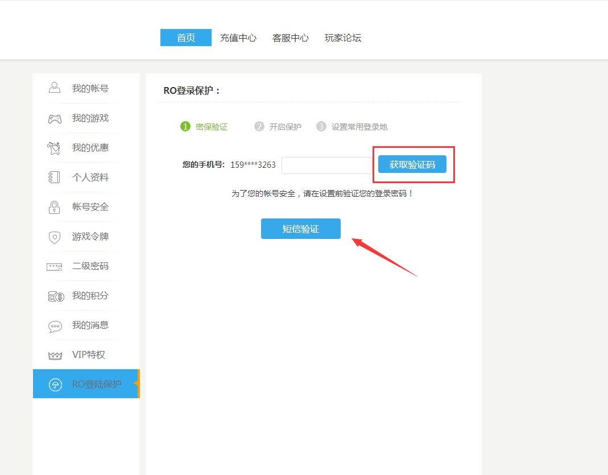Click the gift icon beside 我的优惠
This screenshot has height=475, width=608.
54,148
